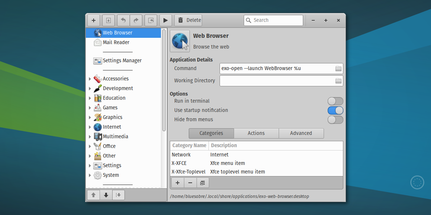Remove the X-XFCE category with the minus button
The height and width of the screenshot is (215, 431).
click(x=190, y=182)
